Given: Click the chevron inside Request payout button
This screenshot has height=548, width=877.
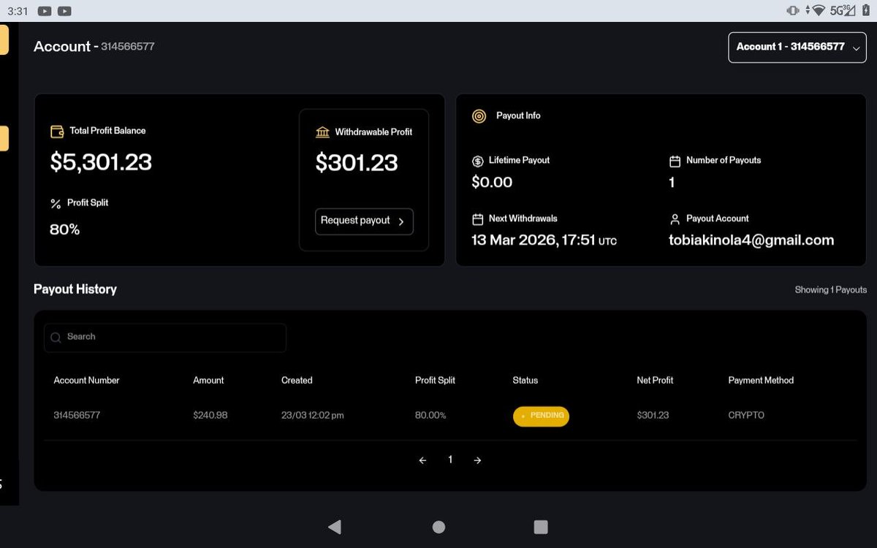Looking at the screenshot, I should pos(401,221).
